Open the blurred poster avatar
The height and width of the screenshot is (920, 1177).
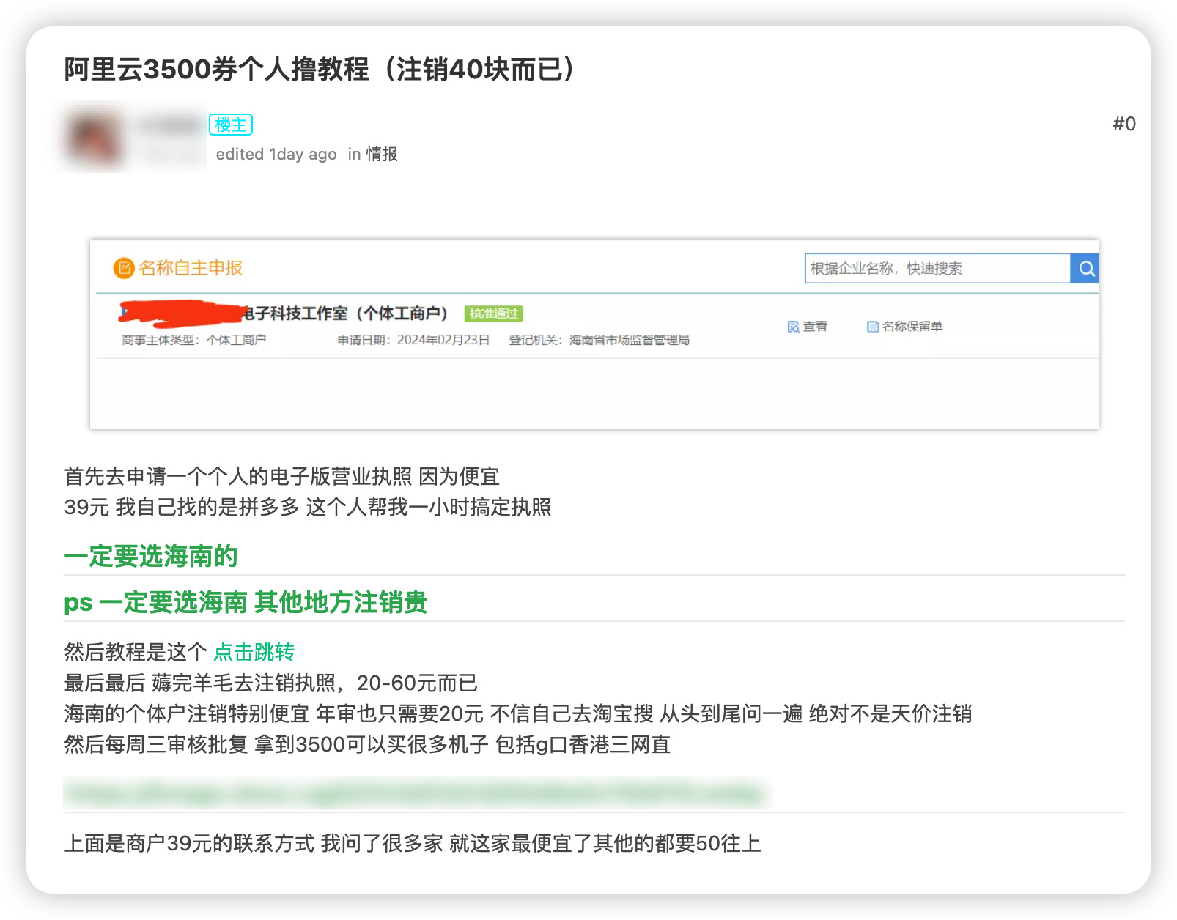(94, 137)
